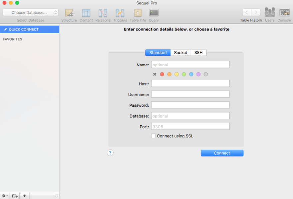Expand the Choose Database dropdown
Image resolution: width=293 pixels, height=199 pixels.
30,13
